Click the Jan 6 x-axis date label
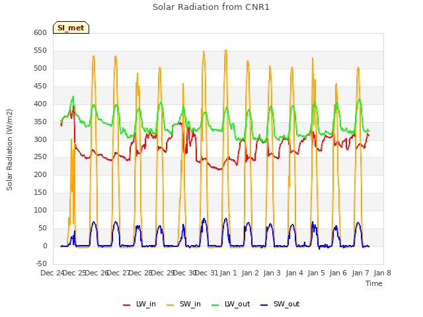 pos(338,273)
